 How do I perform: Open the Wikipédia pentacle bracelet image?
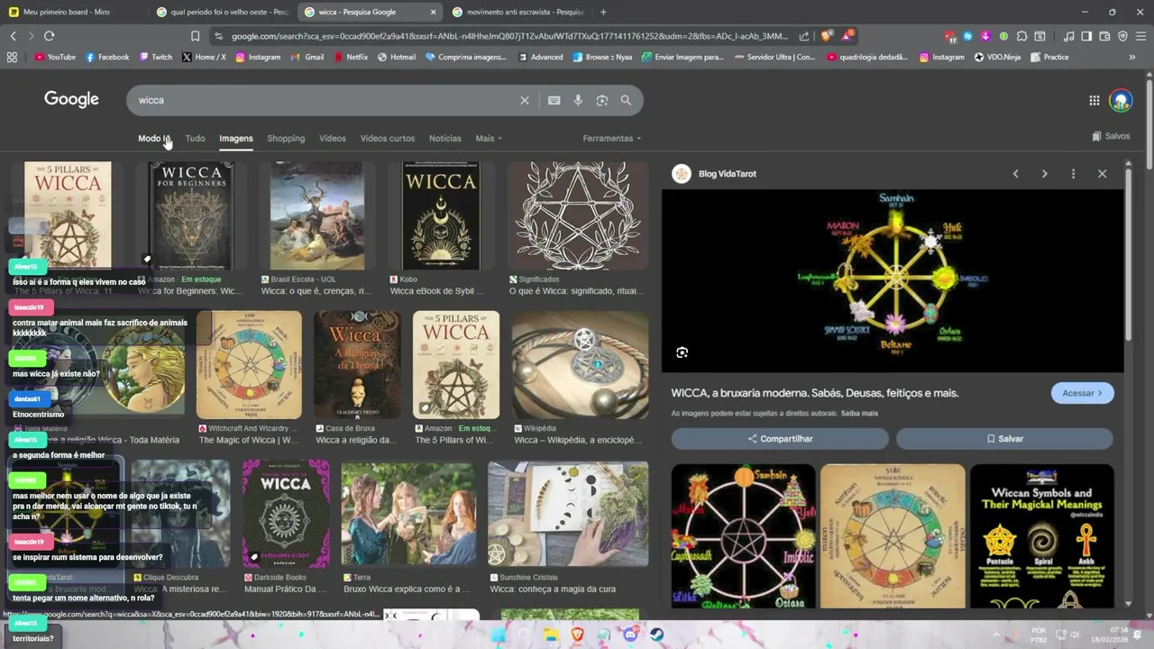tap(580, 365)
